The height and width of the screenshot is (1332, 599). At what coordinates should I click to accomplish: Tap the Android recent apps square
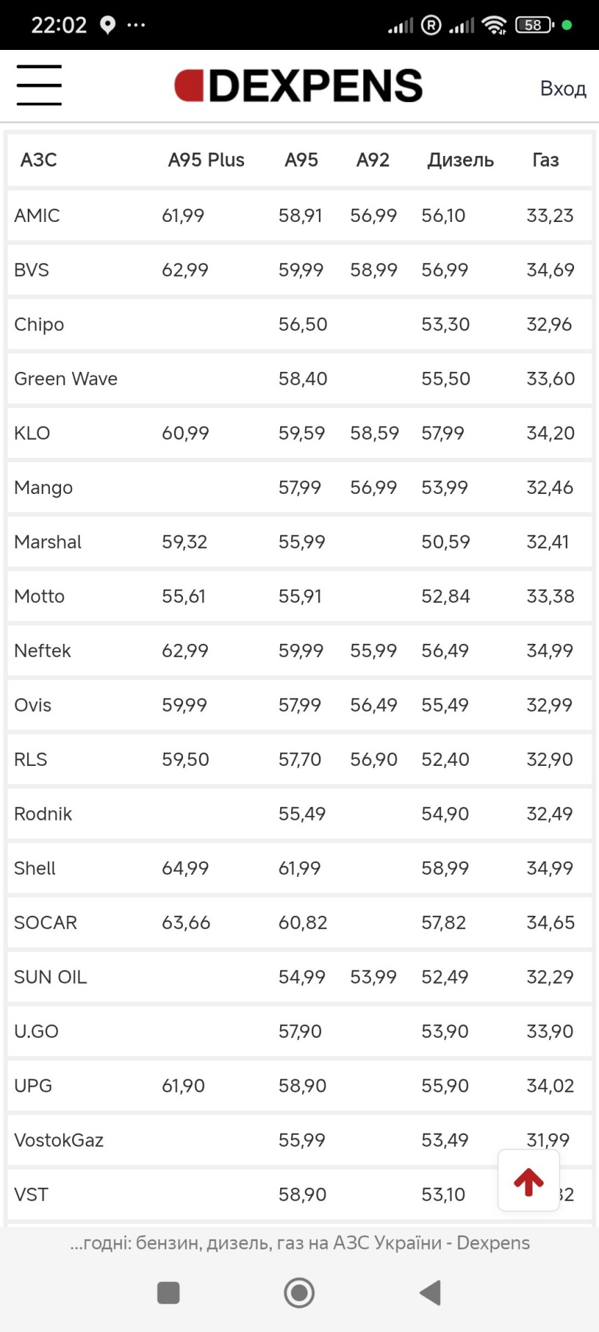168,1293
